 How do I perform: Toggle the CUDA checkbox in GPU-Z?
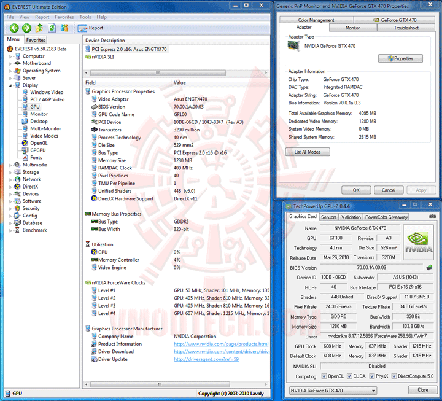click(349, 376)
